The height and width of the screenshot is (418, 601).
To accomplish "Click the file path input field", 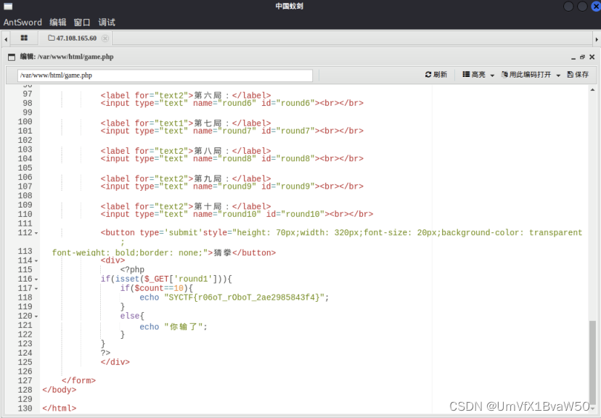I will pos(165,75).
